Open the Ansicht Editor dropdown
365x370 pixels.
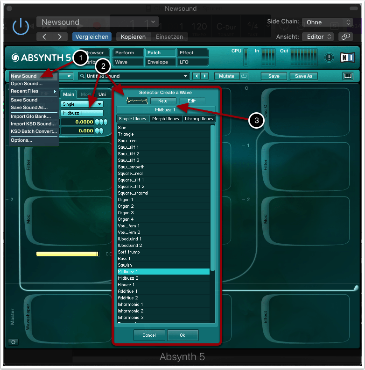[x=318, y=37]
